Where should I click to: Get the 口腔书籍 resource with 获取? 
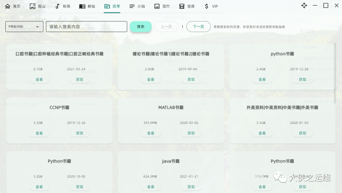coord(79,80)
